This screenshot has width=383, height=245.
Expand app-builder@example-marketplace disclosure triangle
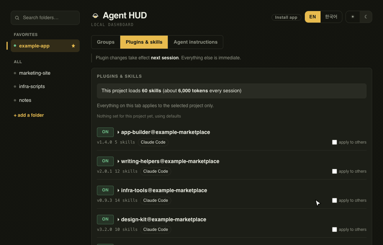click(x=118, y=132)
